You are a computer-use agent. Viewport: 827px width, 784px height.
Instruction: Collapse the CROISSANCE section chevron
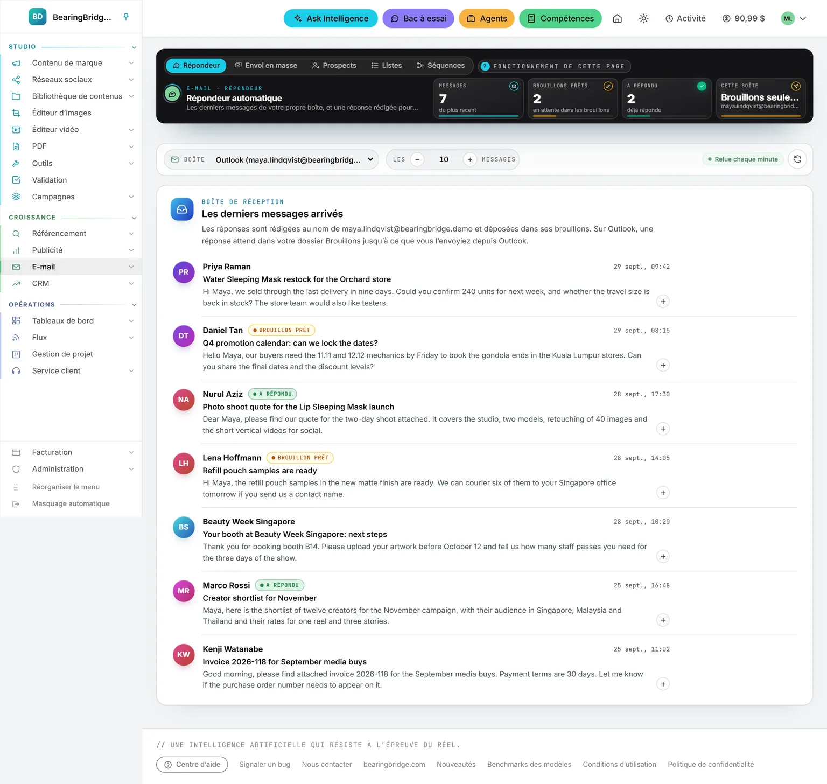(x=134, y=218)
